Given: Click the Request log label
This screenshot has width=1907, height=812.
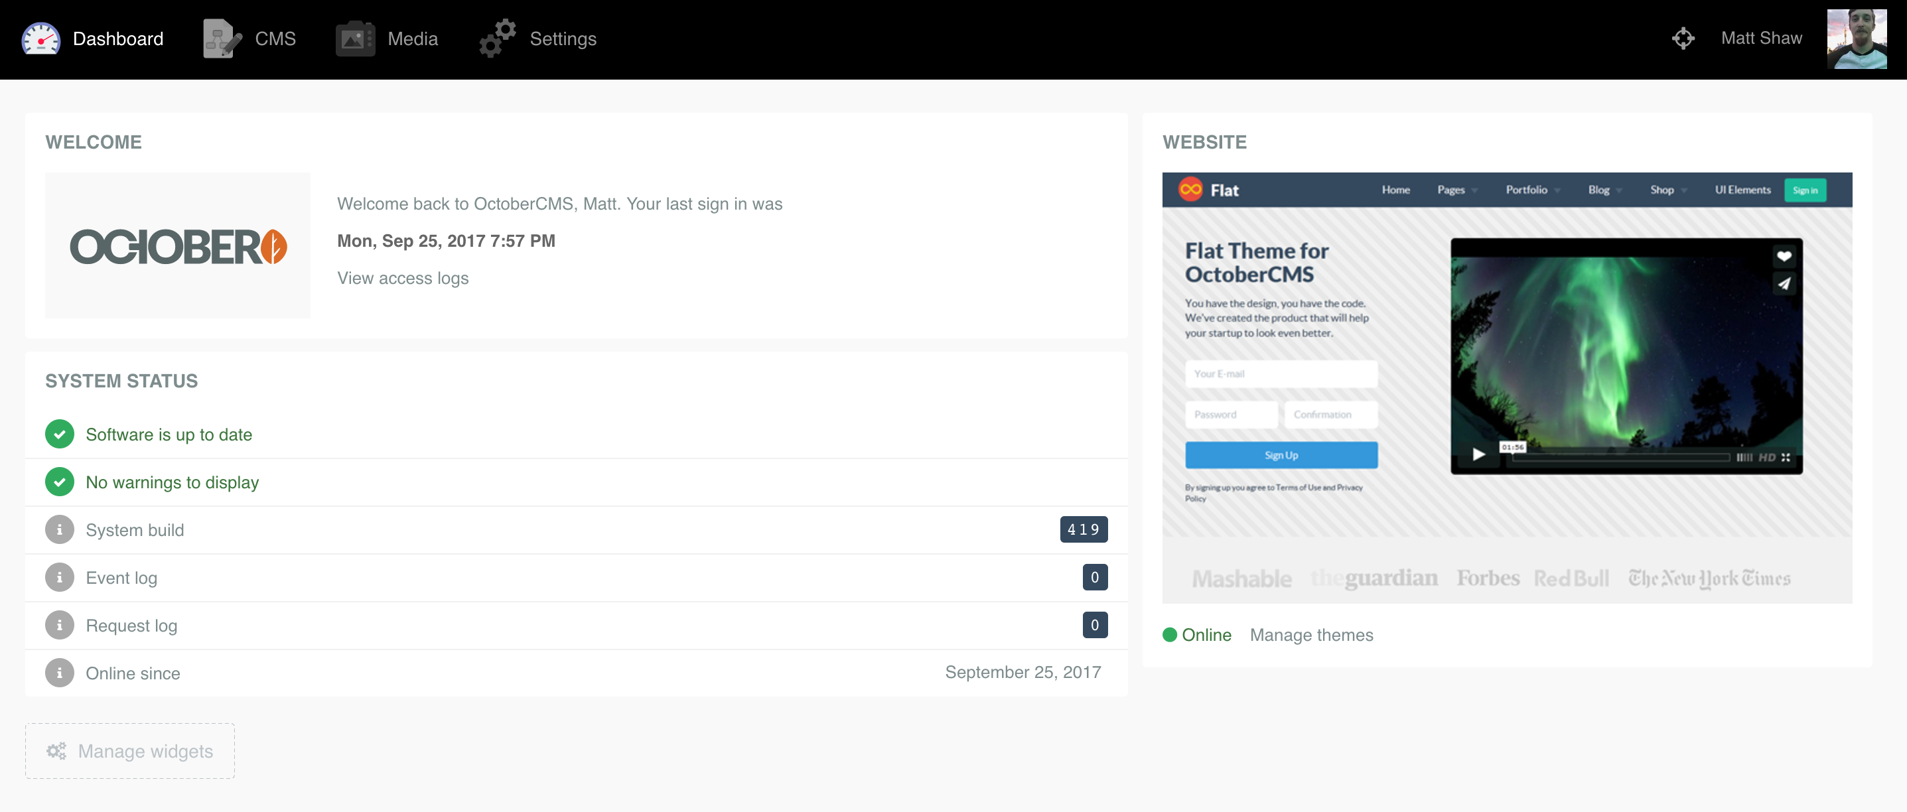Looking at the screenshot, I should 131,626.
